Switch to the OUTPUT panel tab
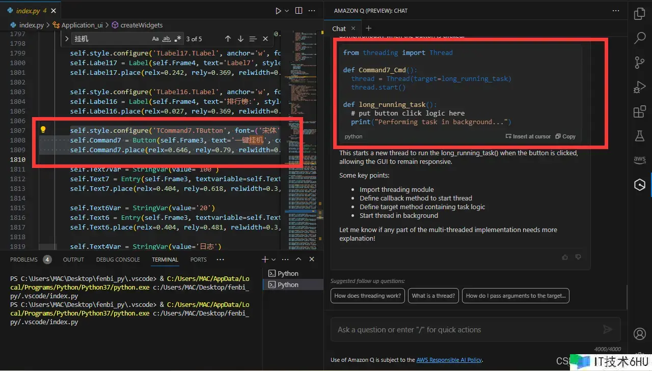 (x=73, y=260)
